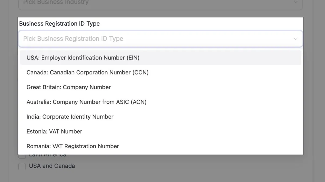Pick Romania: VAT Registration Number
Image resolution: width=325 pixels, height=182 pixels.
160,146
